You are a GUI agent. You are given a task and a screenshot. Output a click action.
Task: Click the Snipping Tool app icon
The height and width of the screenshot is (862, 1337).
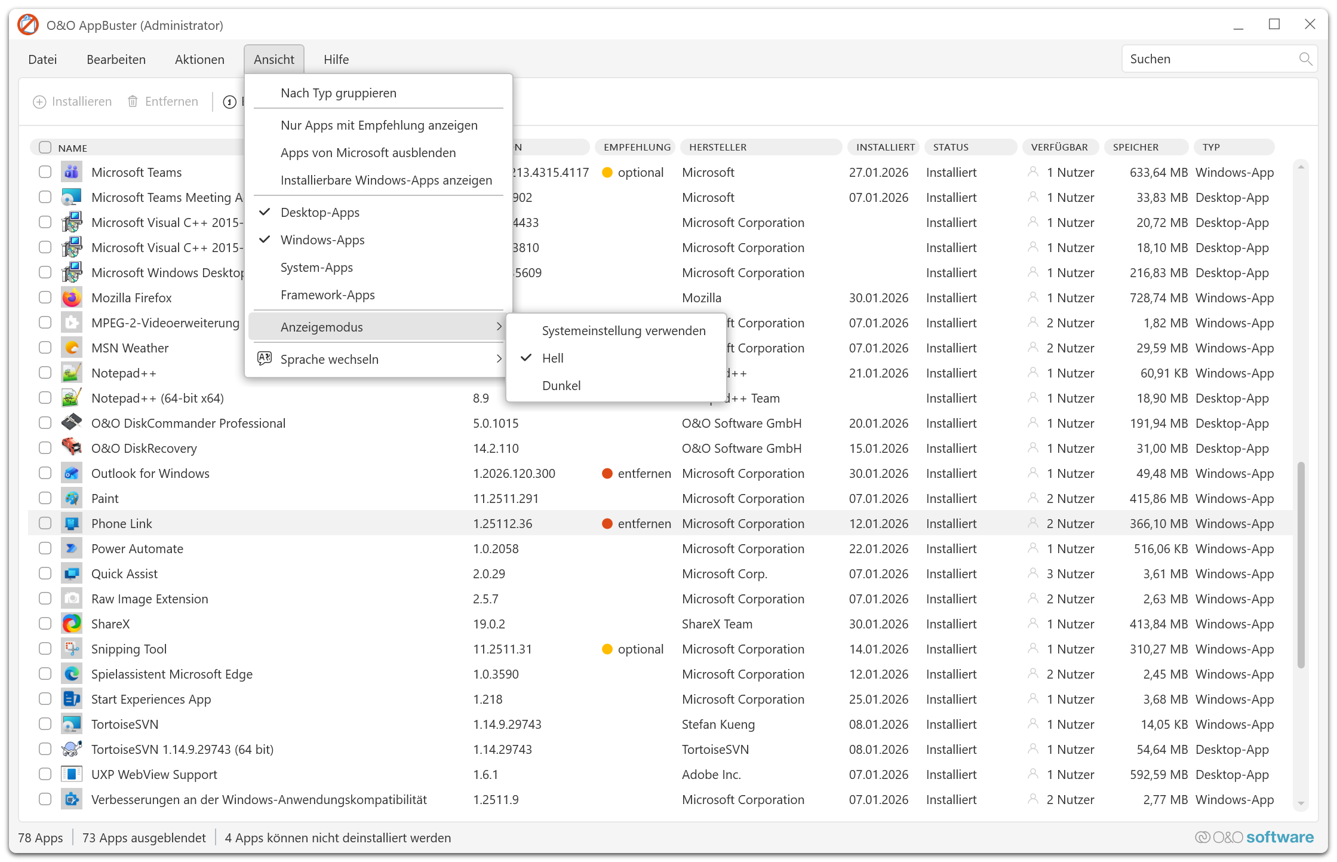(x=72, y=649)
